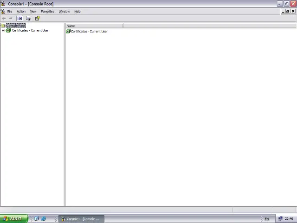Image resolution: width=297 pixels, height=223 pixels.
Task: Restore down the Console1 main window
Action: [x=286, y=4]
